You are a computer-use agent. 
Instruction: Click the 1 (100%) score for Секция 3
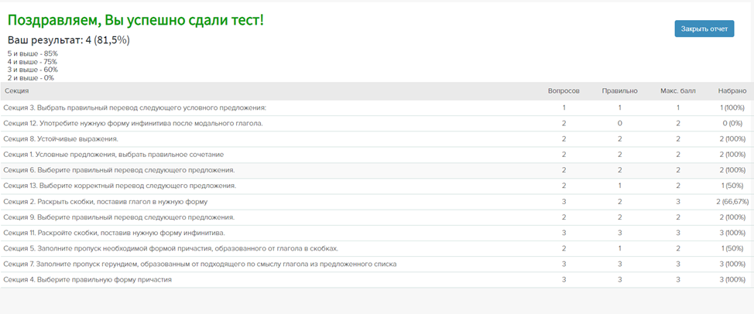[x=732, y=108]
